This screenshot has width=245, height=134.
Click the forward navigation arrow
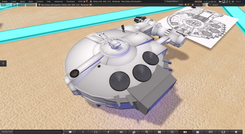click(x=9, y=5)
